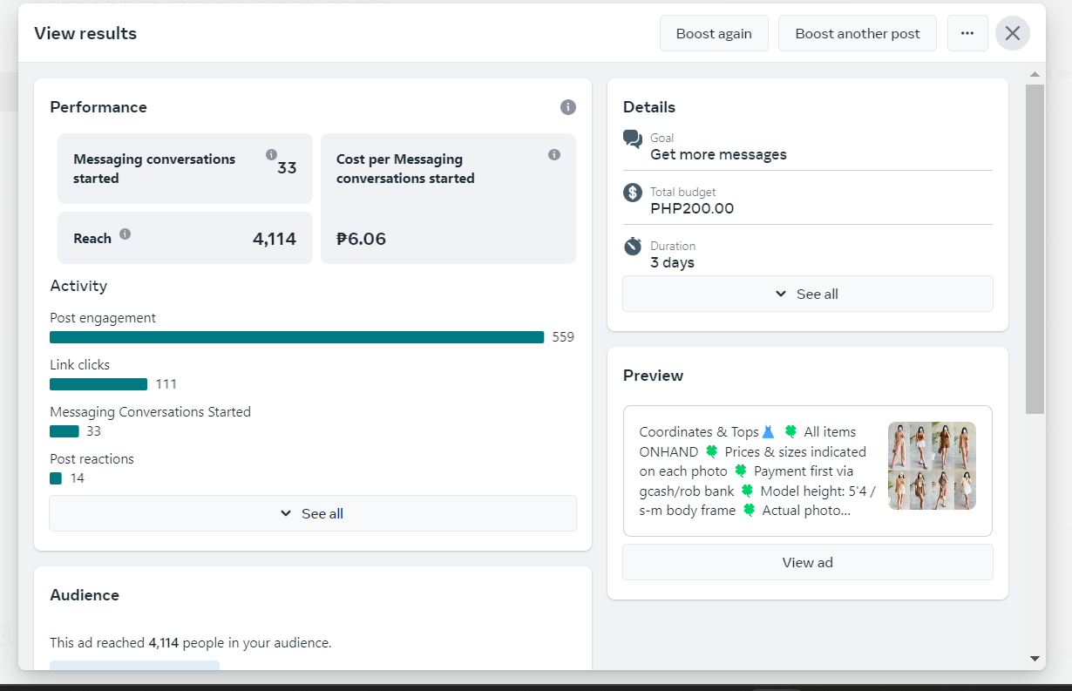
Task: Open the three-dot more options menu
Action: pyautogui.click(x=967, y=33)
